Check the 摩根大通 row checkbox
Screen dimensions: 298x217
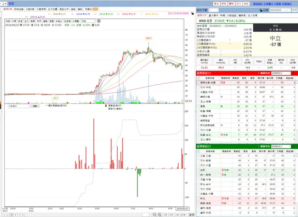coord(198,97)
